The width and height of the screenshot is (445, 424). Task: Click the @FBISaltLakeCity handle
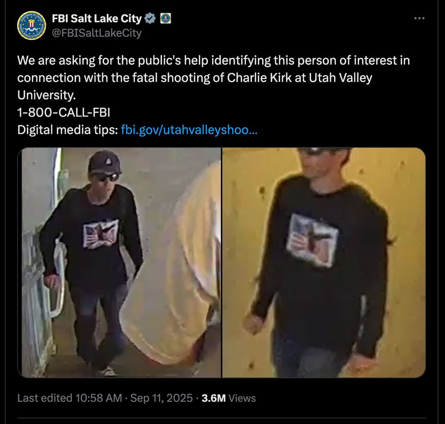coord(97,33)
